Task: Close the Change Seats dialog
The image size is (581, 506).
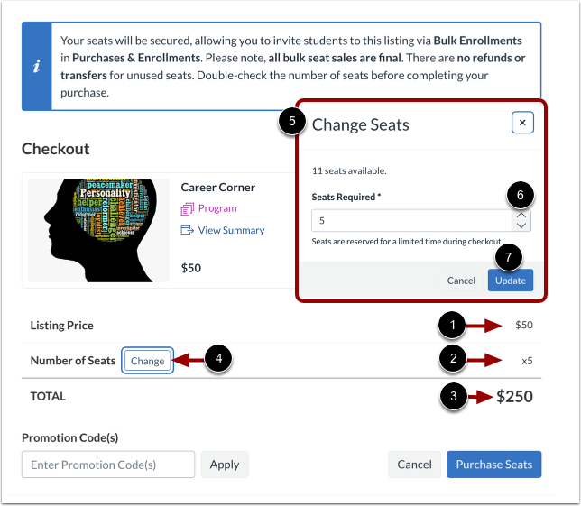Action: coord(522,123)
